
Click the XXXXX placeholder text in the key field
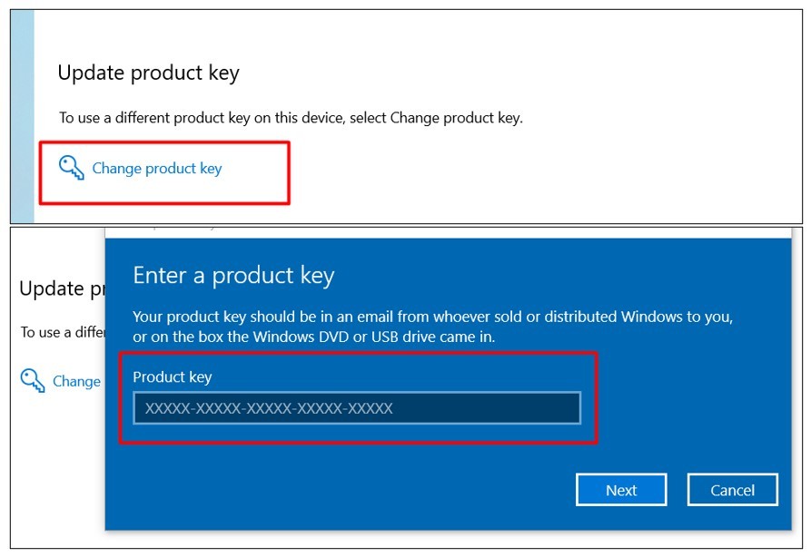click(269, 408)
